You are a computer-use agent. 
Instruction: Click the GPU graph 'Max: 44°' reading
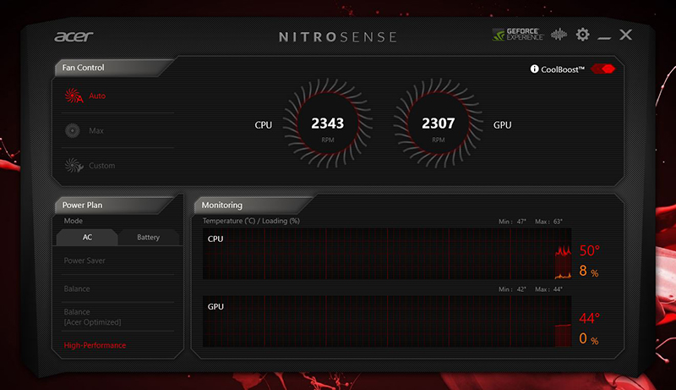pos(548,289)
